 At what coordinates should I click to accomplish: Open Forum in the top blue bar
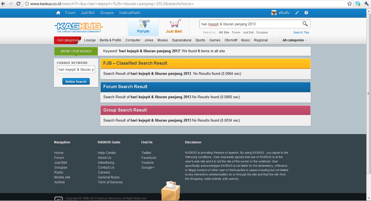(x=70, y=13)
